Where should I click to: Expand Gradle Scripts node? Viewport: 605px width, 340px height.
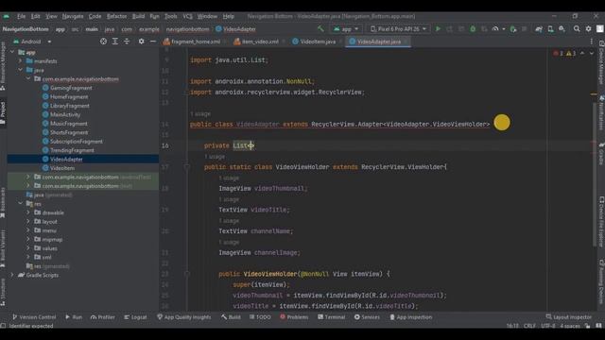click(x=12, y=275)
